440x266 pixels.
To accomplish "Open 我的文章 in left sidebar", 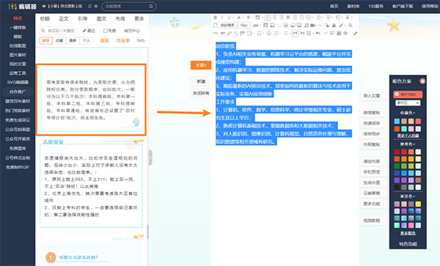I will pyautogui.click(x=18, y=64).
